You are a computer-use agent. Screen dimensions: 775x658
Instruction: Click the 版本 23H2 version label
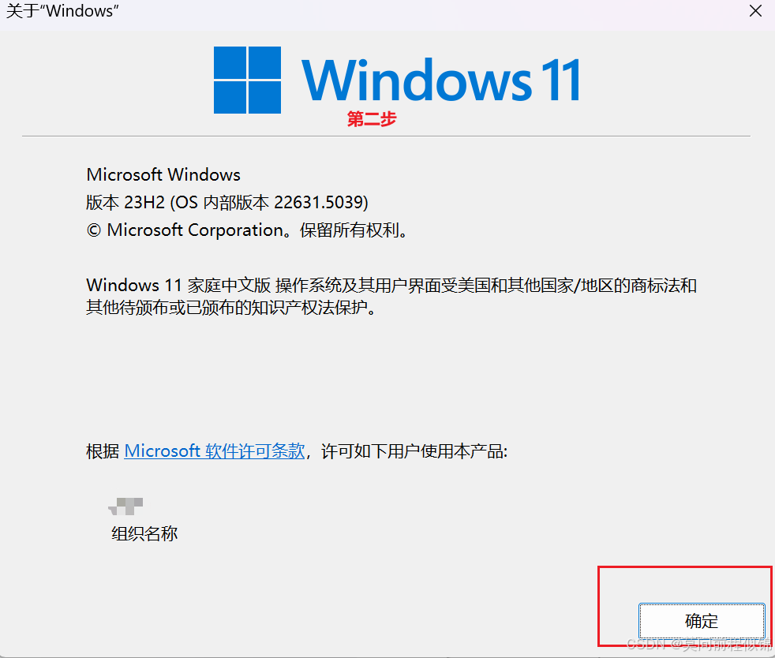click(x=125, y=202)
